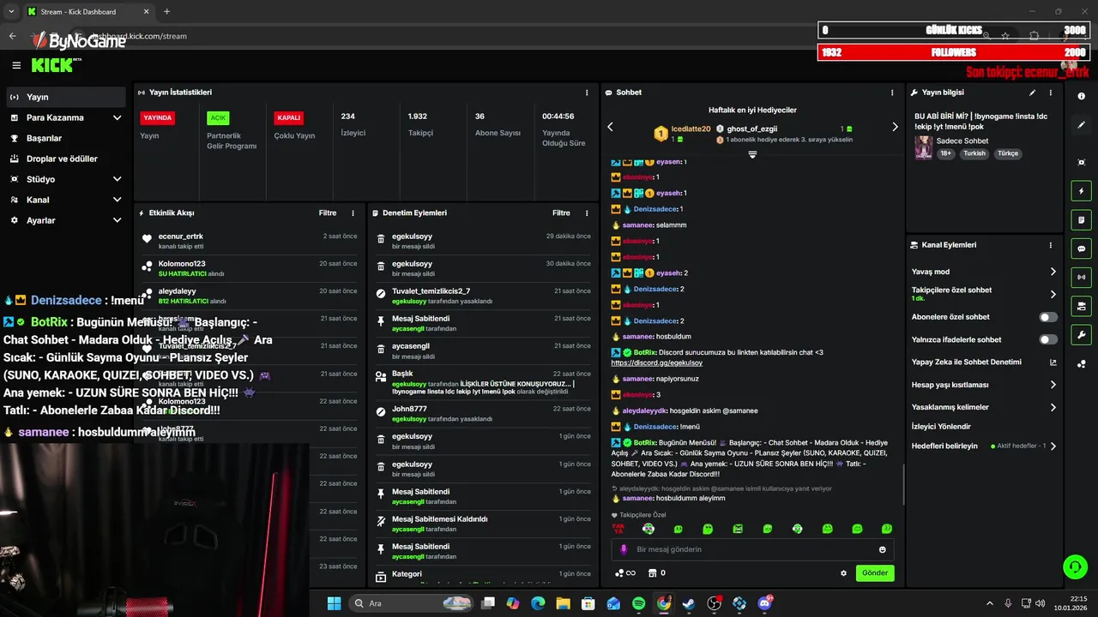The width and height of the screenshot is (1098, 617).
Task: Open Hedefleri belirleyin goals arrow
Action: (x=1053, y=446)
